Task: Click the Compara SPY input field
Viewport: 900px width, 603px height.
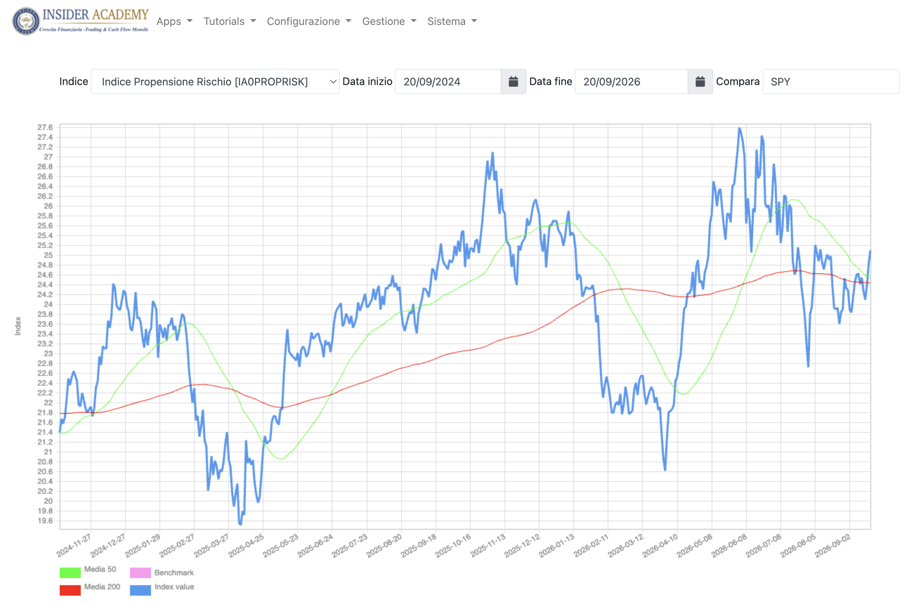Action: (831, 82)
